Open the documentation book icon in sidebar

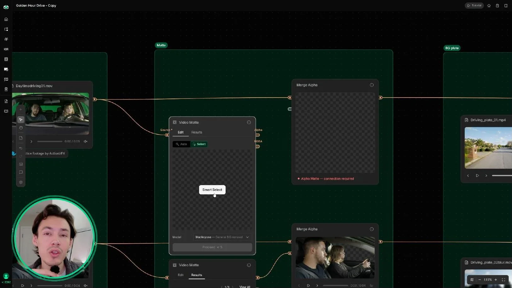coord(6,111)
